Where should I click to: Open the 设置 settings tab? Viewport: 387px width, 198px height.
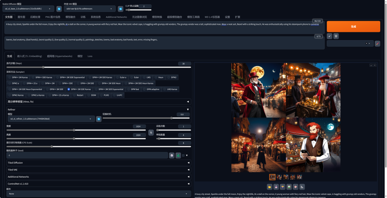click(227, 17)
